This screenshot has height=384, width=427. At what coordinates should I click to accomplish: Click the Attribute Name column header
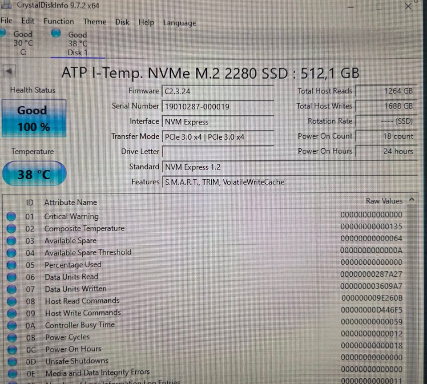click(x=71, y=202)
